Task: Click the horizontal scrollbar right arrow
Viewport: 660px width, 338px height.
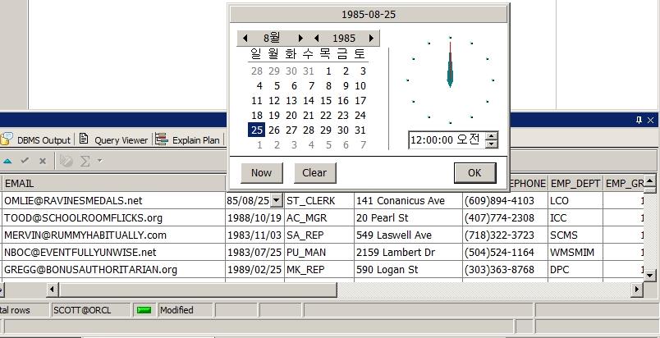Action: [x=635, y=290]
